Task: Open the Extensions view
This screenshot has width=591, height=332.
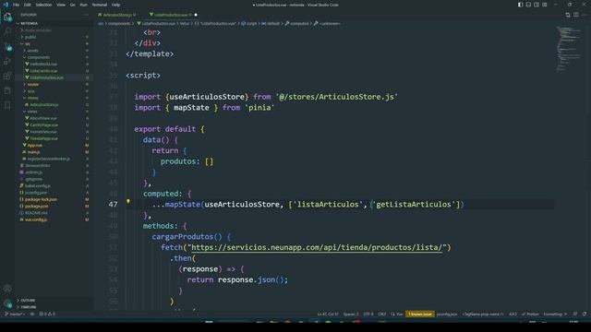Action: [x=7, y=76]
